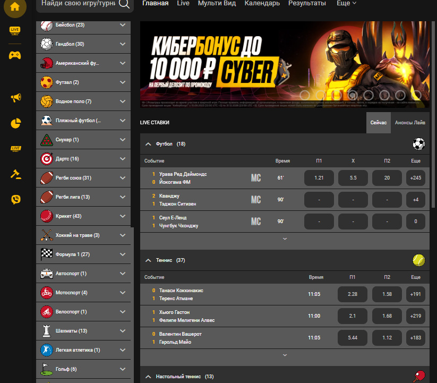The width and height of the screenshot is (437, 383).
Task: Switch to the Сейчас tab
Action: pos(379,123)
